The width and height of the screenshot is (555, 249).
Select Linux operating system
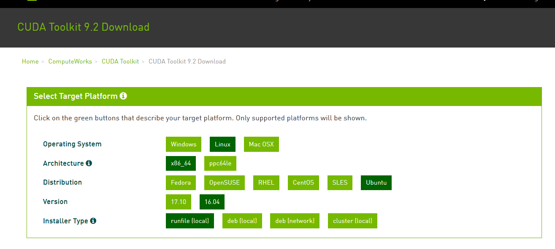pos(222,144)
